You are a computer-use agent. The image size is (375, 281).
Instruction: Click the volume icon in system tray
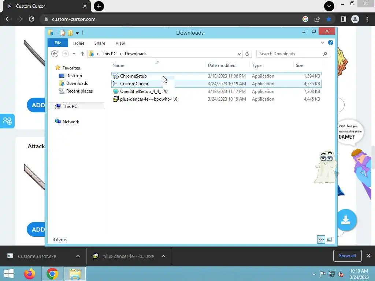click(x=341, y=274)
